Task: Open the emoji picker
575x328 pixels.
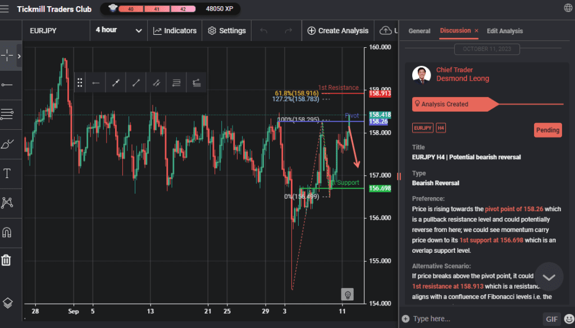Action: point(569,319)
